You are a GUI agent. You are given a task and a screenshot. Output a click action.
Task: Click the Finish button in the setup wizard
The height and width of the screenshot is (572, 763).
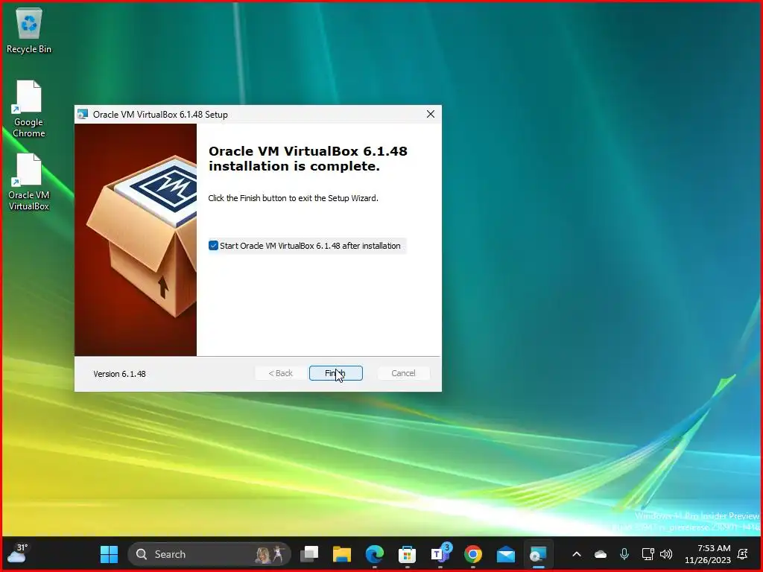(336, 373)
